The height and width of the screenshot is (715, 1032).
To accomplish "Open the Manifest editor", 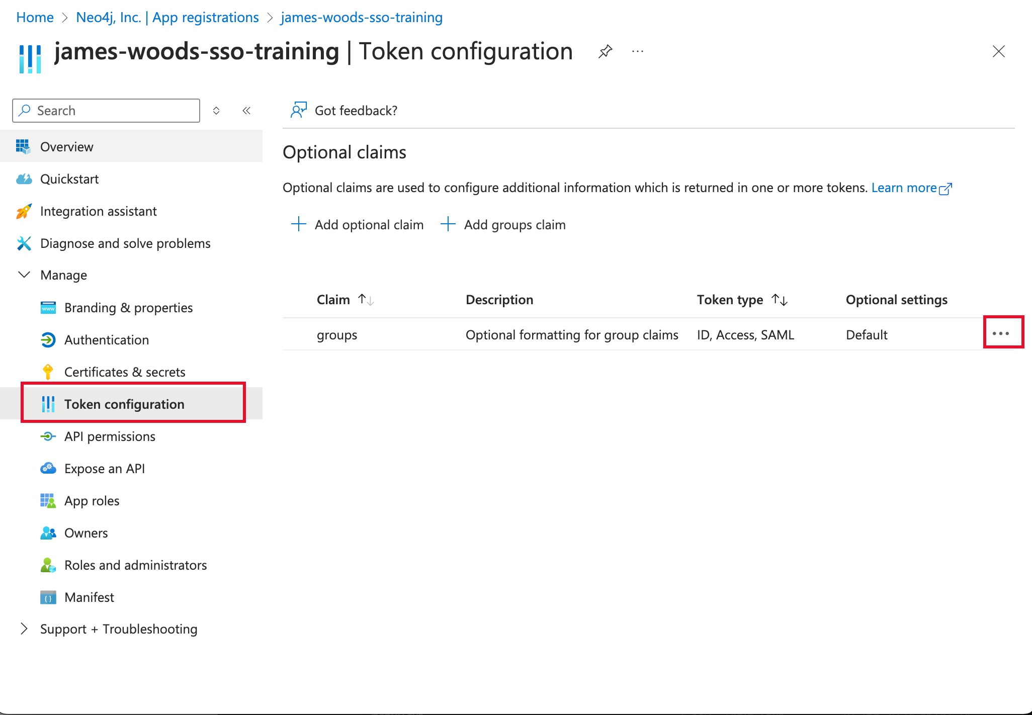I will click(89, 597).
